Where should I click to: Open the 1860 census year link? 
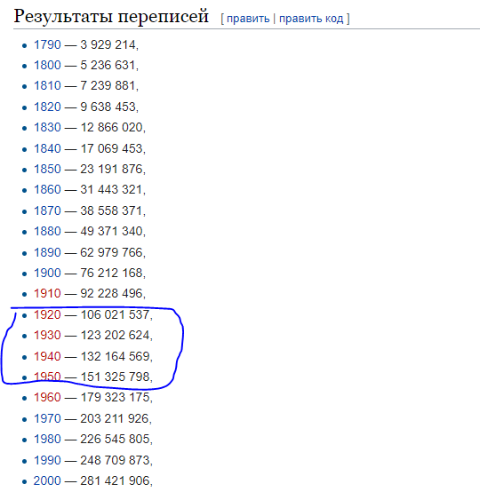click(x=47, y=189)
